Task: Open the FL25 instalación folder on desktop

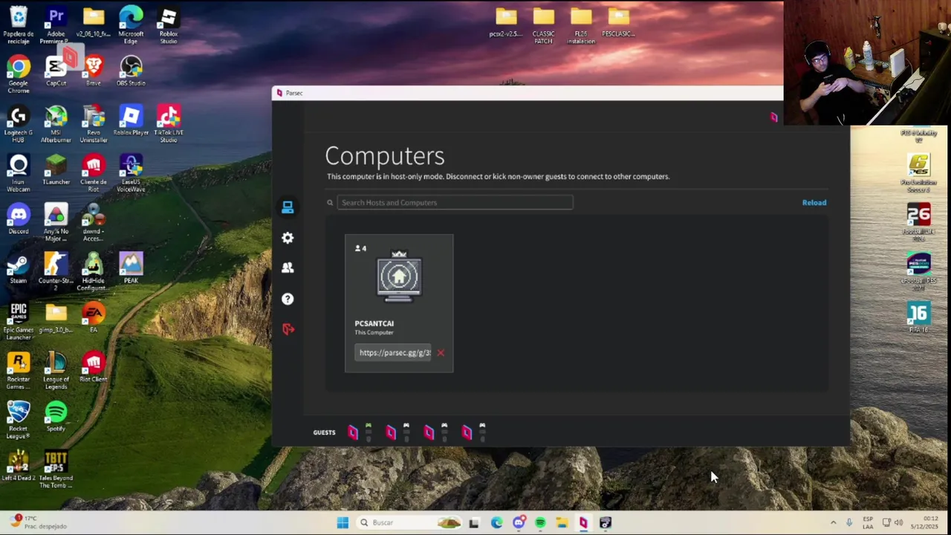Action: (581, 25)
